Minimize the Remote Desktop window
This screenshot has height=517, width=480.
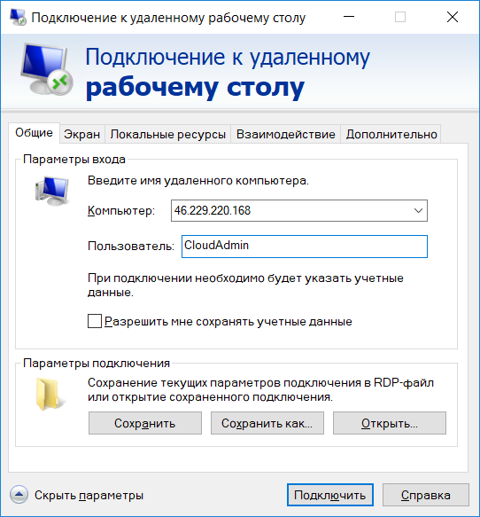pos(349,17)
